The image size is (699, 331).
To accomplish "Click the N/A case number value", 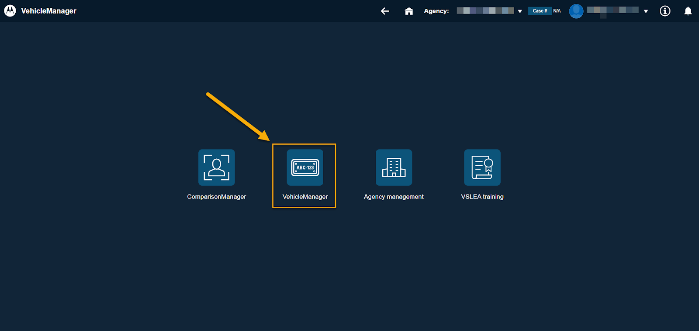I will [557, 11].
